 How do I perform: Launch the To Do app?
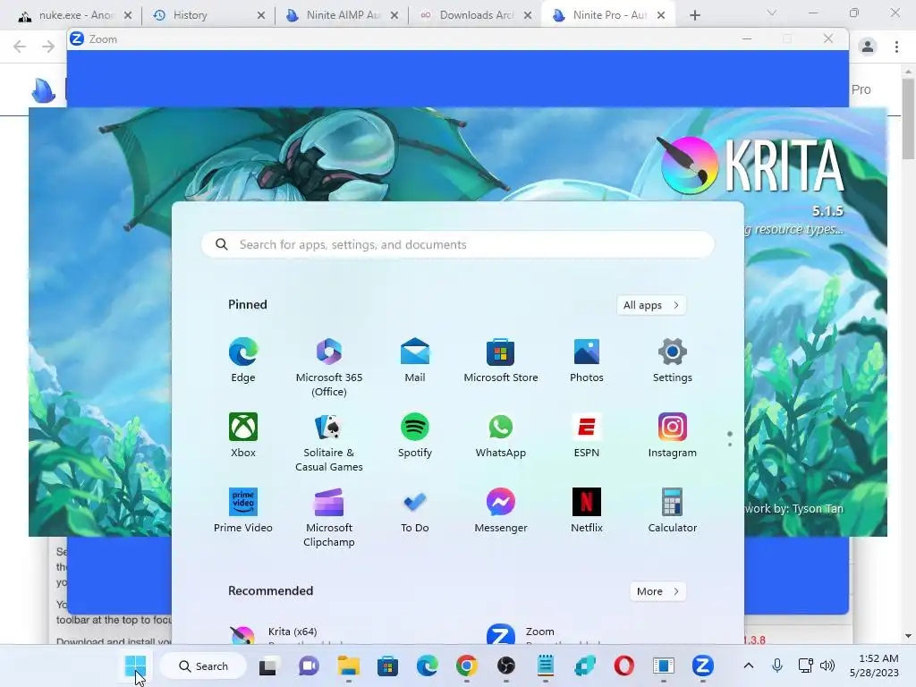[x=415, y=510]
